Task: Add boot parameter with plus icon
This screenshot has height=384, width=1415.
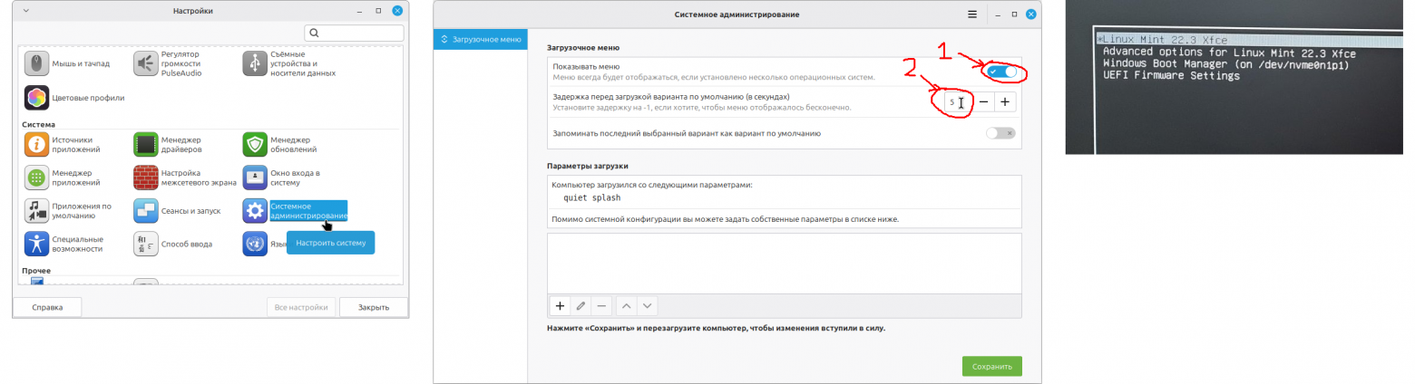Action: pos(560,306)
